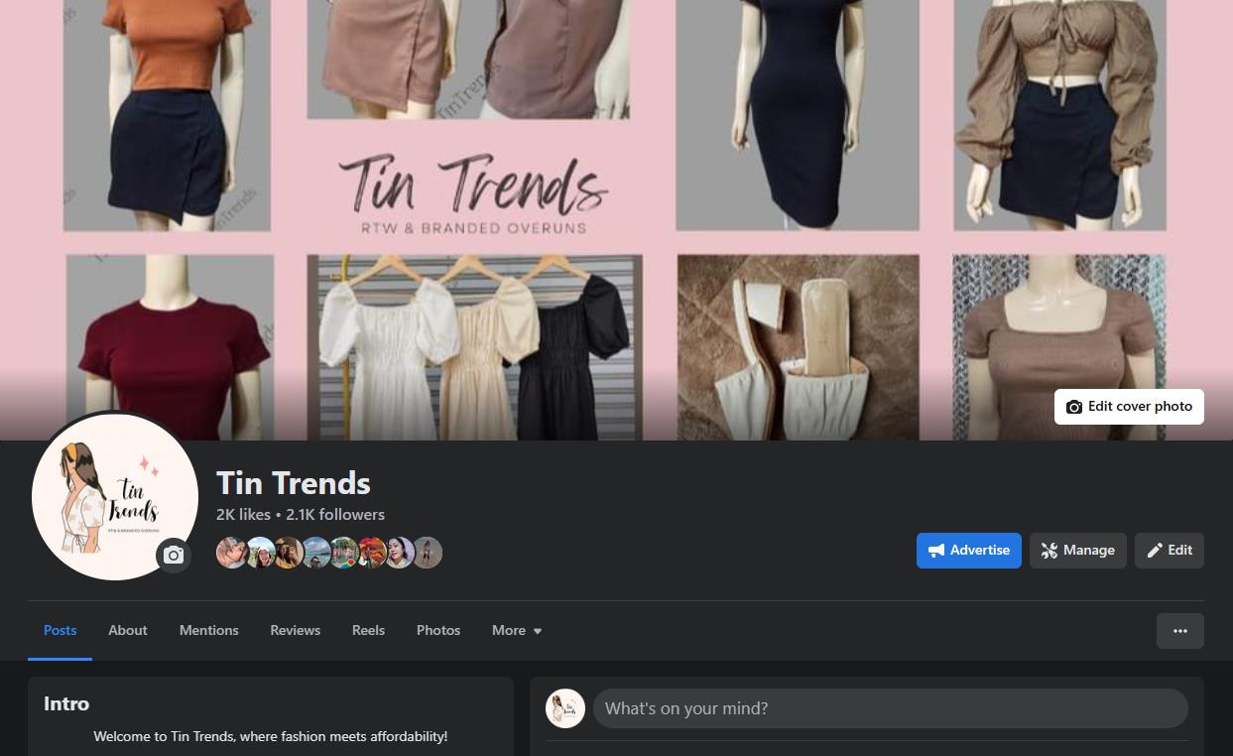Click the 2K likes text

(243, 515)
